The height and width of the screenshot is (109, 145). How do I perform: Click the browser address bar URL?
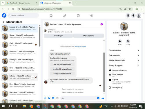tap(42, 9)
